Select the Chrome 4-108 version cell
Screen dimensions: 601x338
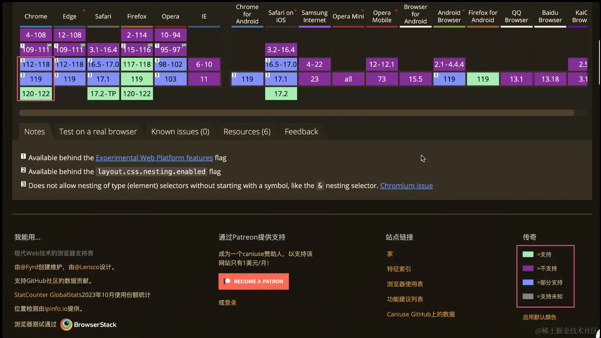36,35
